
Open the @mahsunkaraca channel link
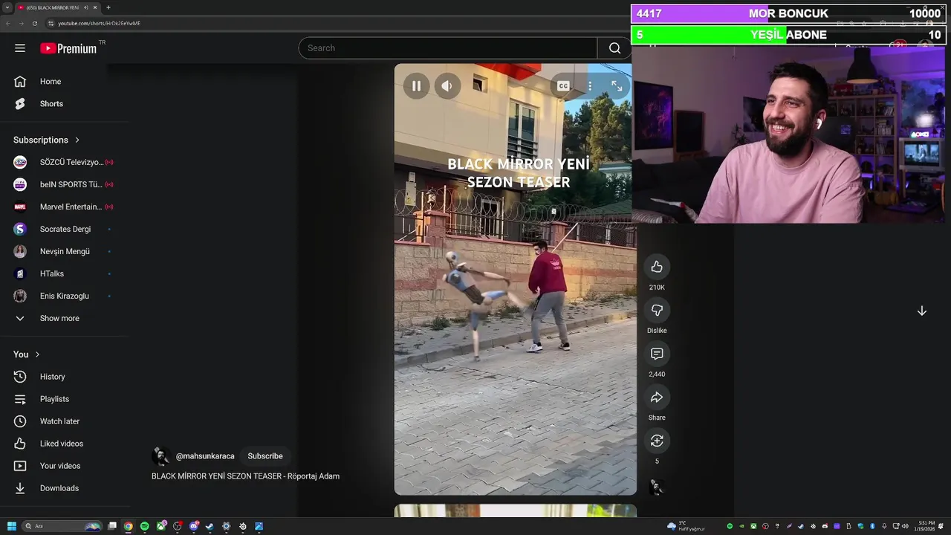click(205, 456)
